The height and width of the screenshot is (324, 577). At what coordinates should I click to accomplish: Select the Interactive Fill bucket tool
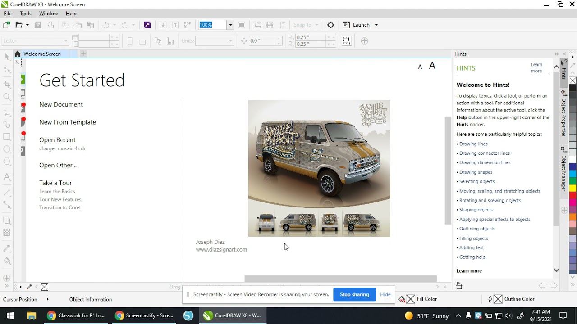7,261
